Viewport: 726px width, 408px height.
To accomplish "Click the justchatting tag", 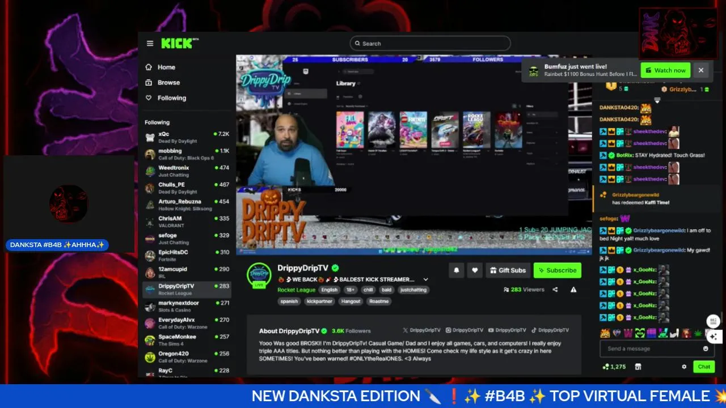I will pyautogui.click(x=413, y=290).
